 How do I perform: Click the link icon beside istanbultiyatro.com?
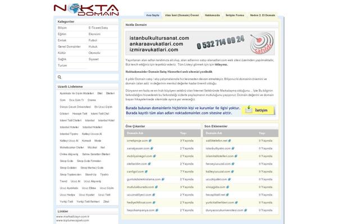point(233,148)
